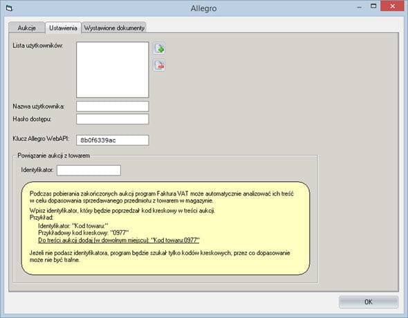
Task: Click the 'Przykładowy kod kreskowy: "0977"' line
Action: (x=83, y=233)
